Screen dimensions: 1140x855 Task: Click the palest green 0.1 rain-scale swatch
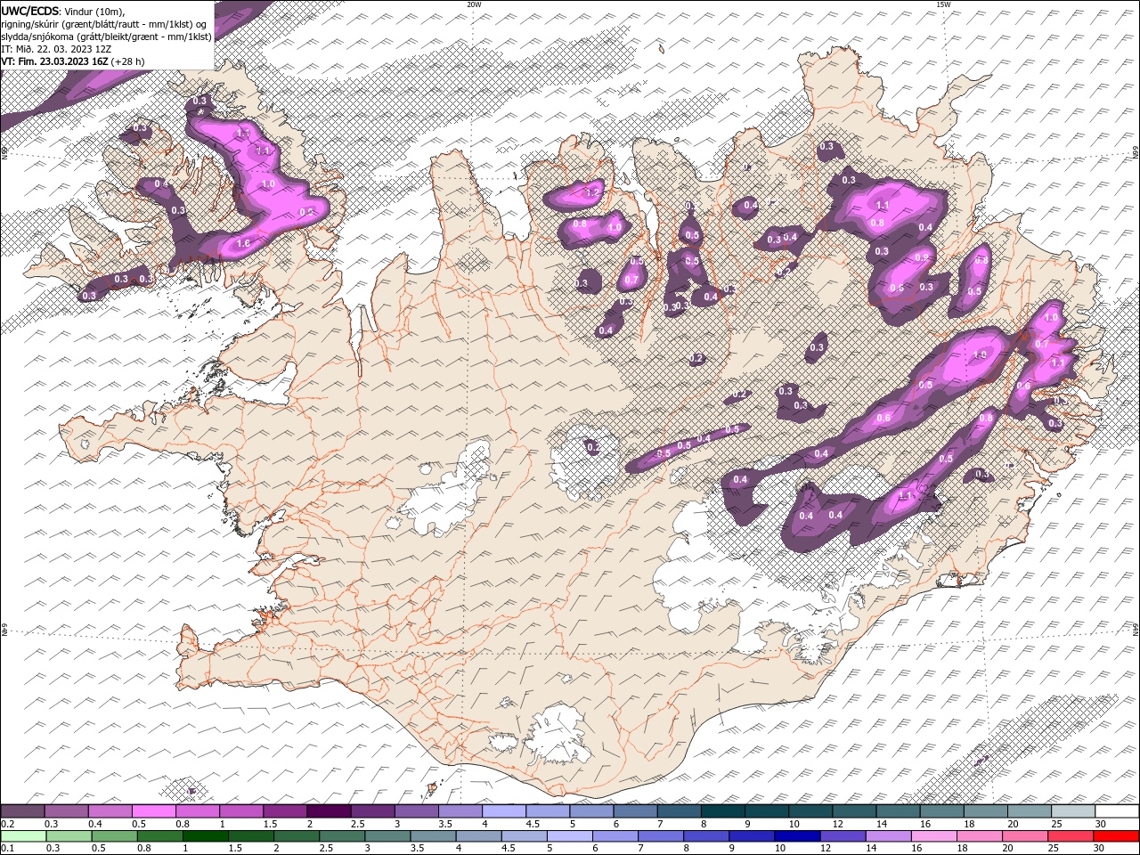tap(23, 836)
